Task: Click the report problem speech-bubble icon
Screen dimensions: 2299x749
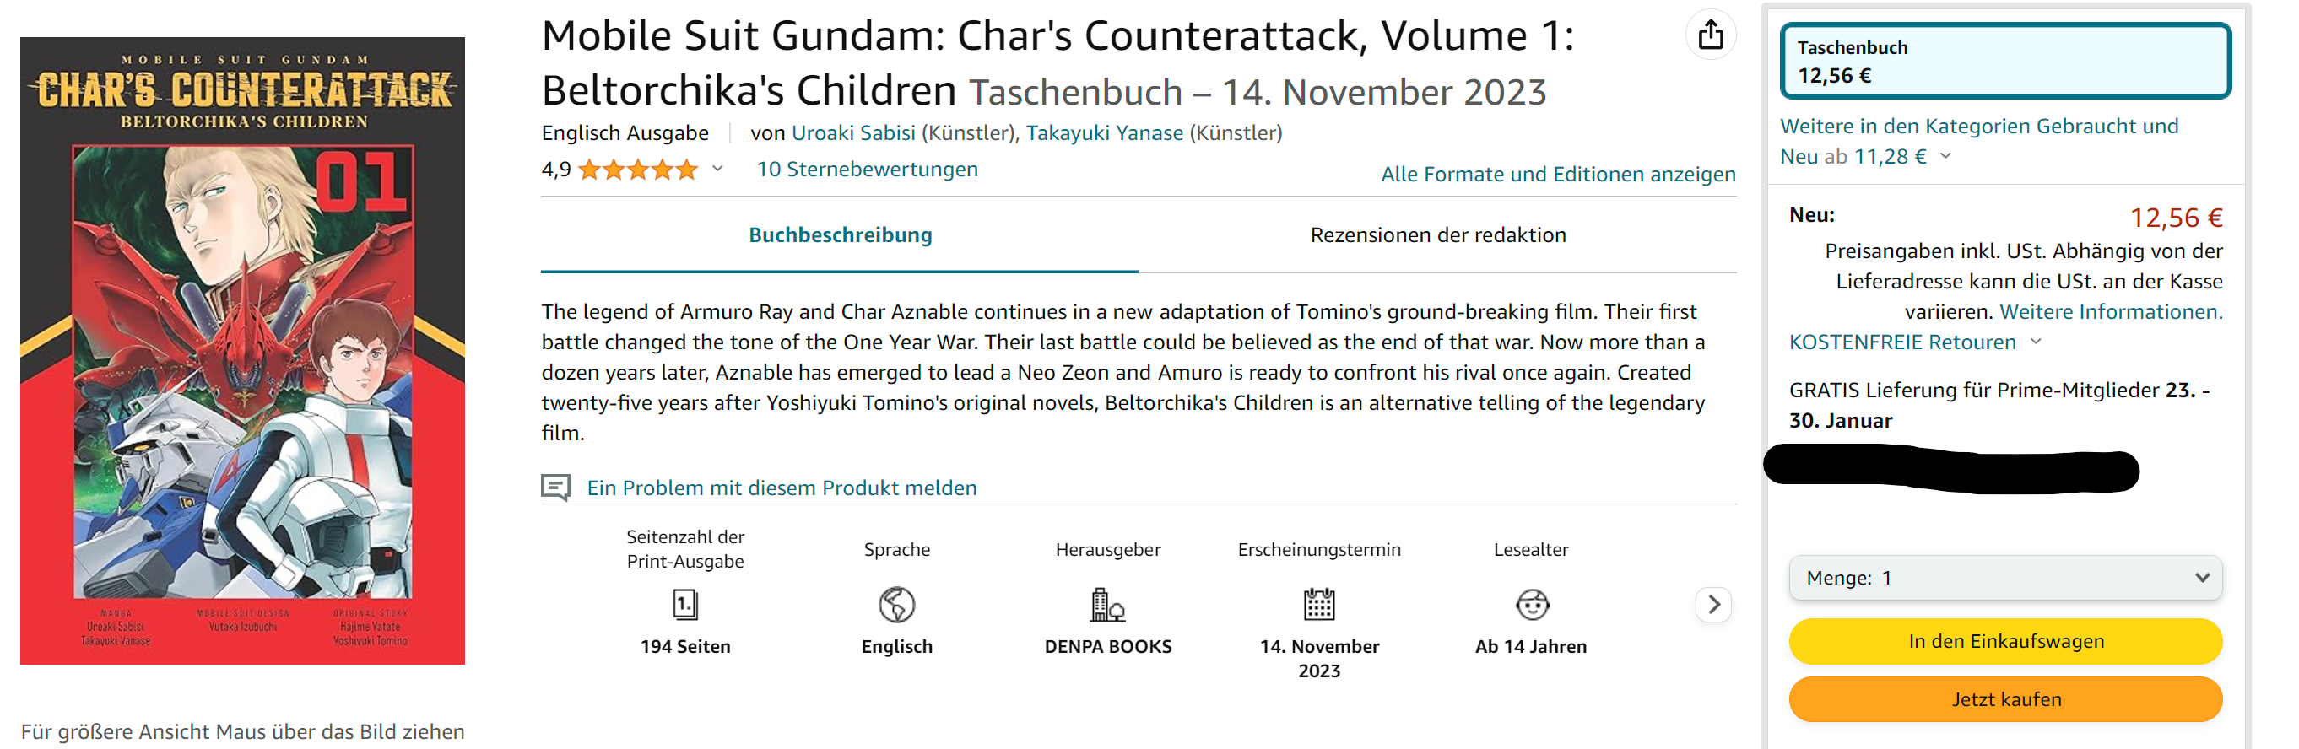Action: click(x=556, y=488)
